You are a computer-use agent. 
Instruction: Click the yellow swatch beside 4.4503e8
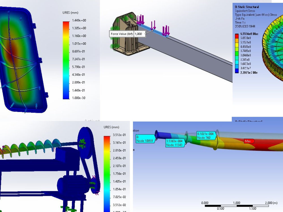[x=237, y=45]
